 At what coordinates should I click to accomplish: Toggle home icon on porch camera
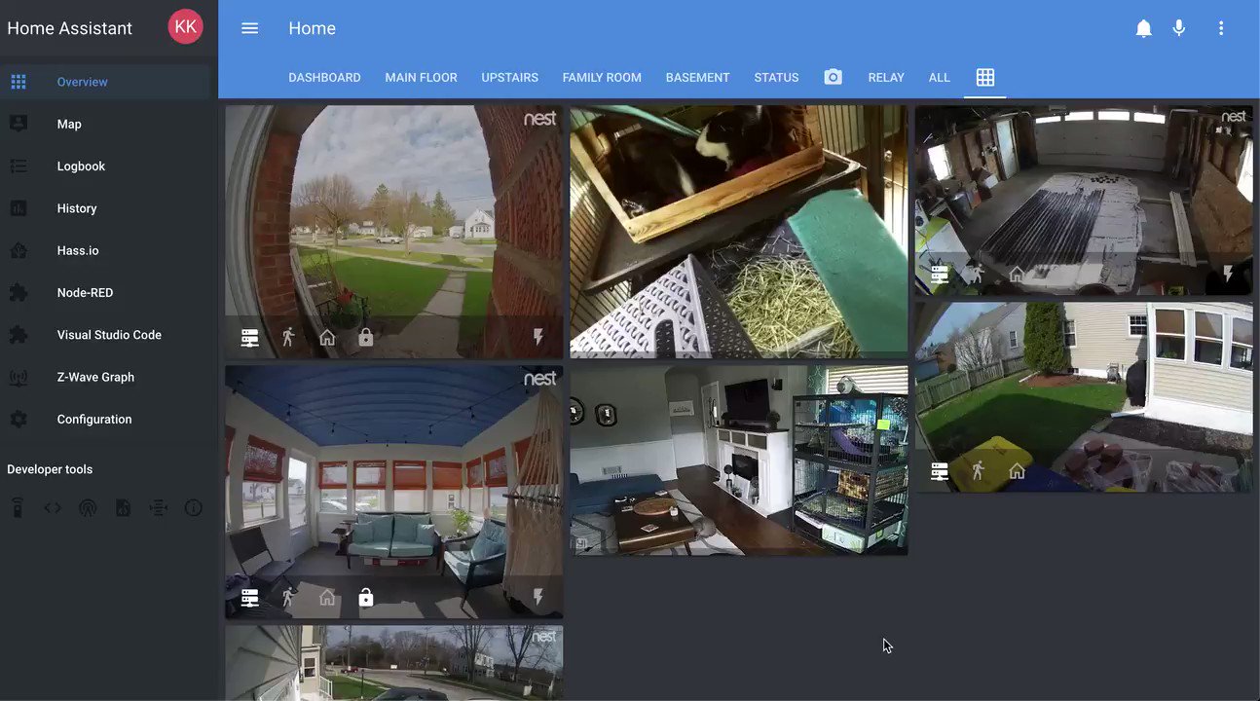(x=327, y=597)
